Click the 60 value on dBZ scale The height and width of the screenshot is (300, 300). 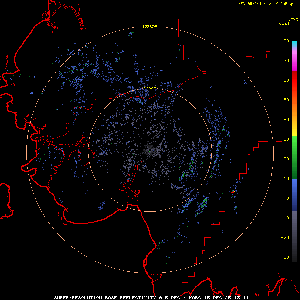286,80
